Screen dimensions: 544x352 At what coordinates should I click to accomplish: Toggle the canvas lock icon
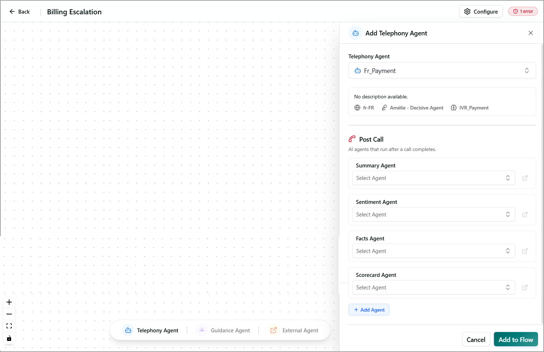click(9, 338)
